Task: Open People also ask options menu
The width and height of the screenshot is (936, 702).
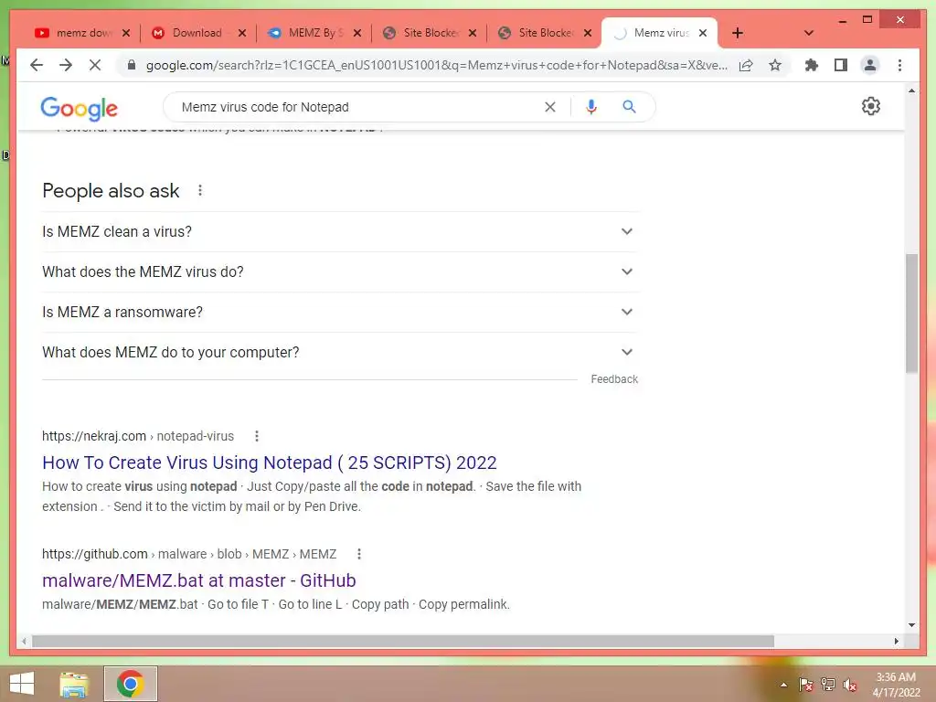Action: 200,190
